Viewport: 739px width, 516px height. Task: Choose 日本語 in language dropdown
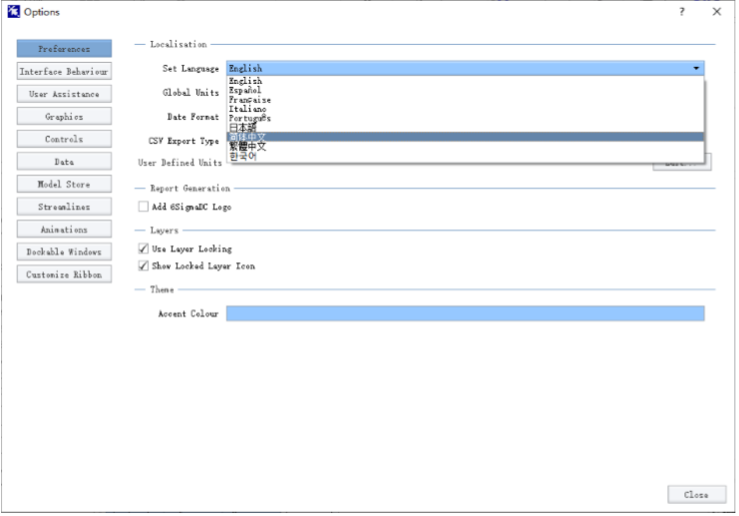243,128
